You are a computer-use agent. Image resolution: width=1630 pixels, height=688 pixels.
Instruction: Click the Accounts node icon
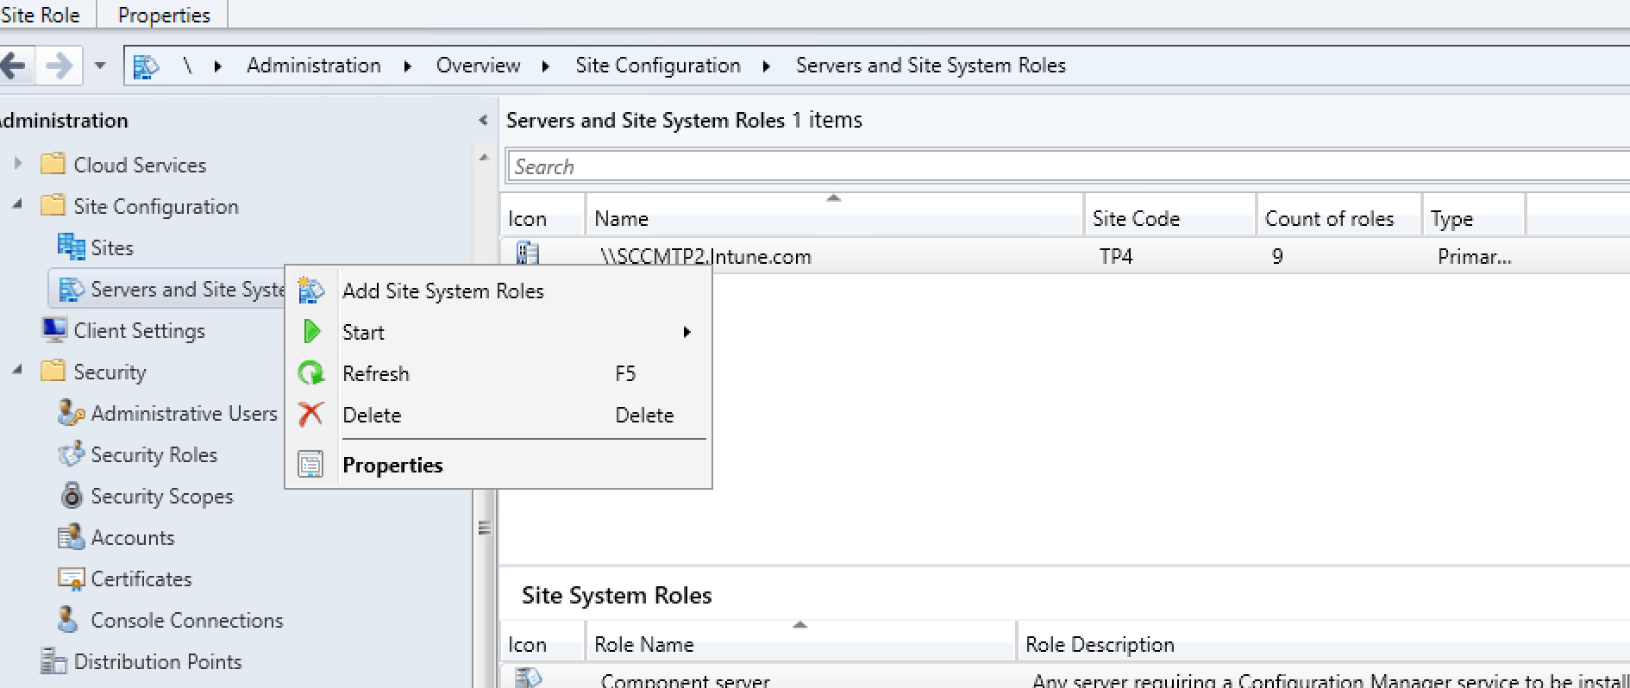pos(71,537)
